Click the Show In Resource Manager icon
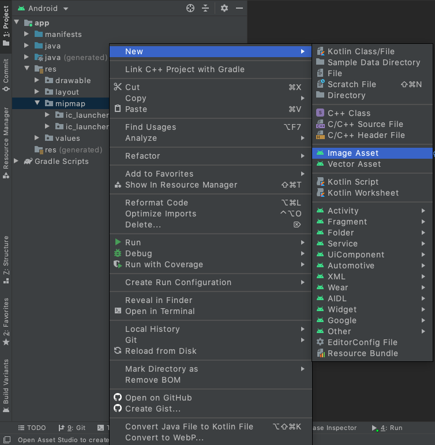The height and width of the screenshot is (445, 435). coord(118,185)
